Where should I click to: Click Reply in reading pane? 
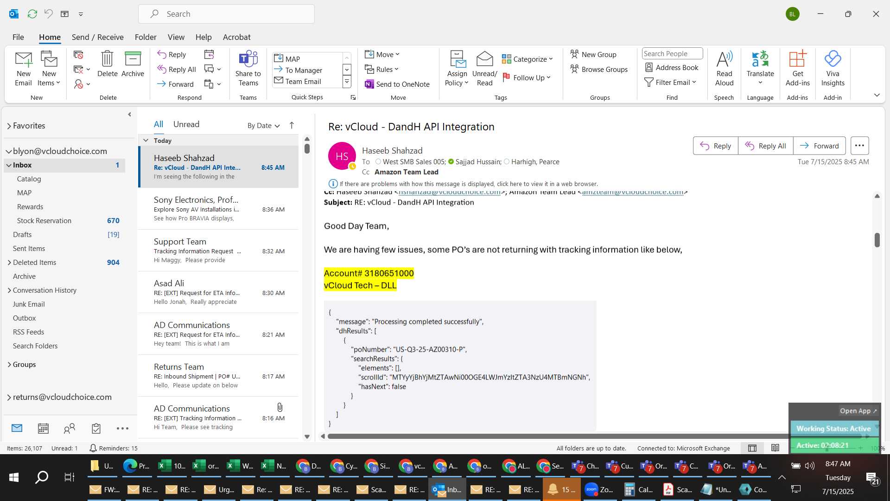[715, 146]
